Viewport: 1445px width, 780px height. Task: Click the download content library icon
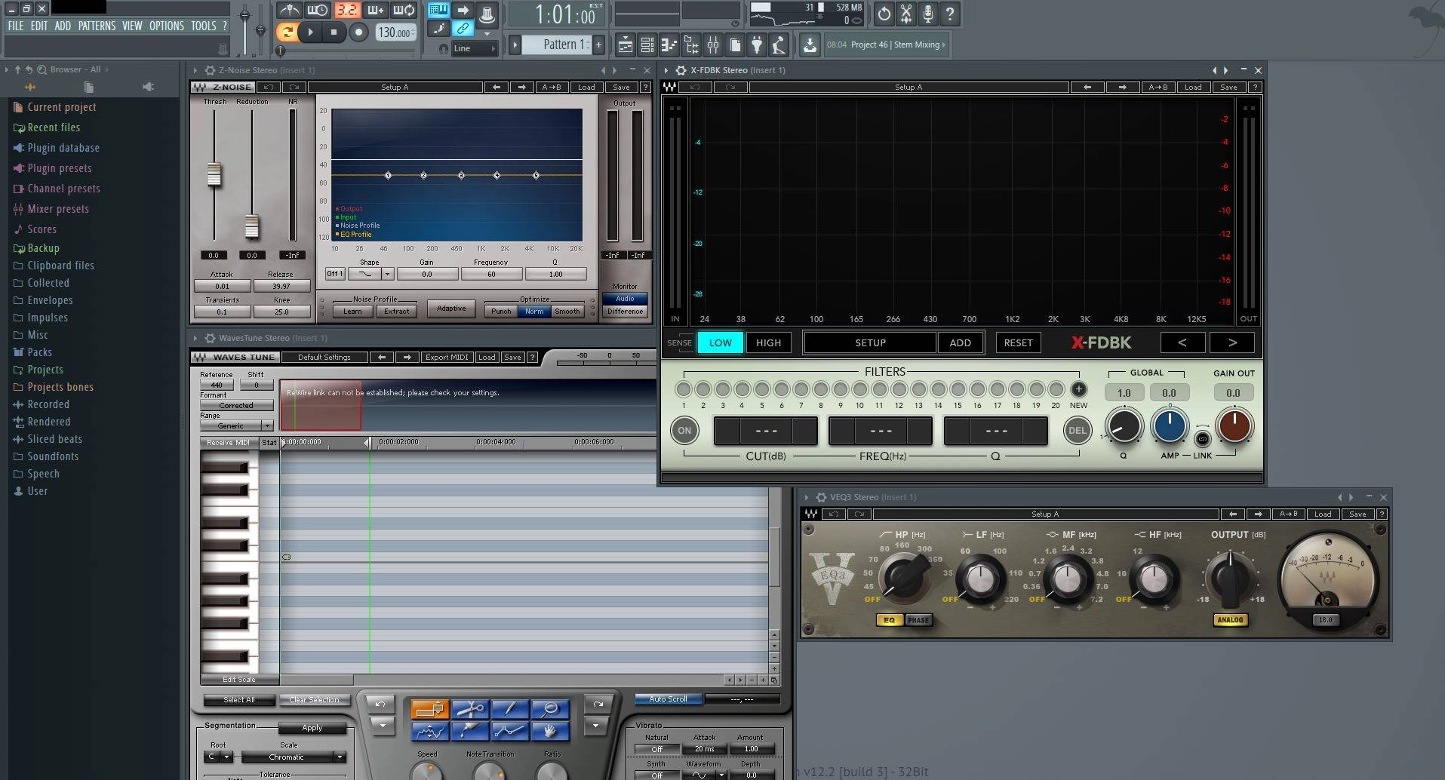pyautogui.click(x=810, y=45)
